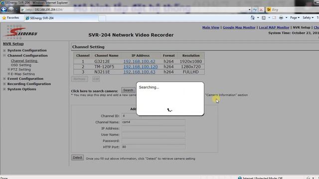
Task: Click the Feeds icon in command bar
Action: coord(264,18)
